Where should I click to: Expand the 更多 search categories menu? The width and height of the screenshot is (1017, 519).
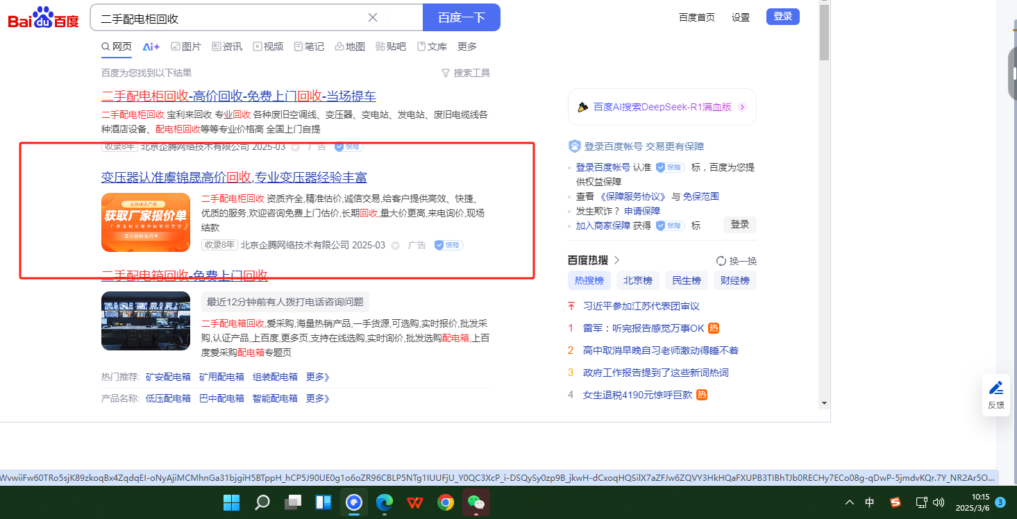(467, 46)
